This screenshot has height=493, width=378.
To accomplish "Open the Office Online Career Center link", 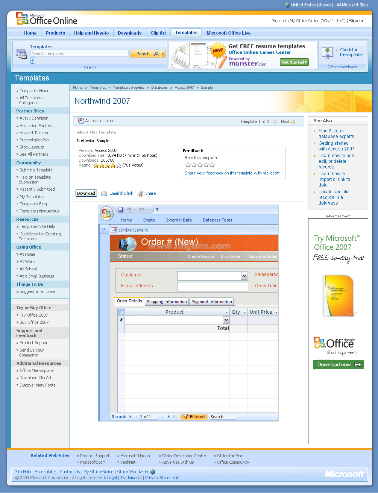I will tap(260, 52).
